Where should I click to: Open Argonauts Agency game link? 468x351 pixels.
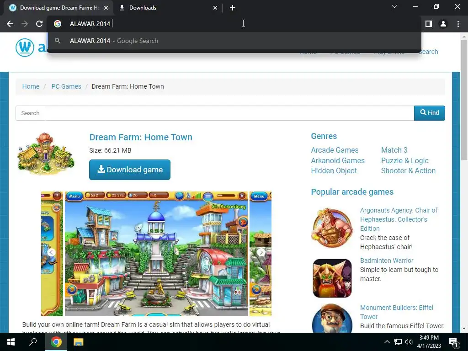[399, 219]
